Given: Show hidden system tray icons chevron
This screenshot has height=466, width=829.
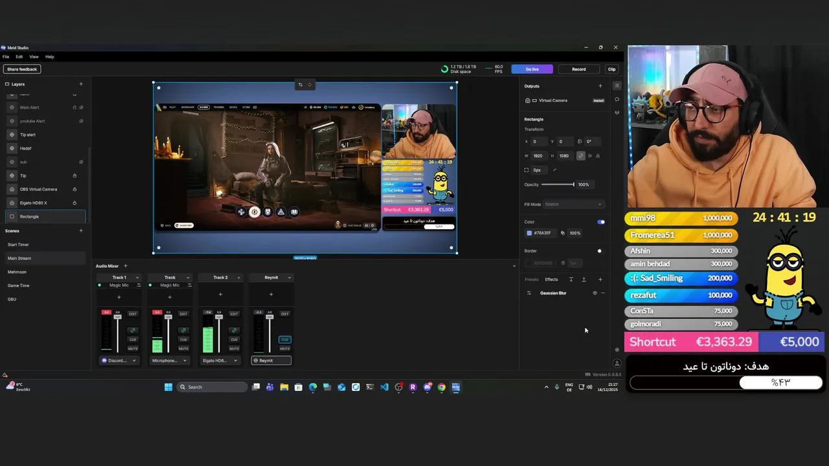Looking at the screenshot, I should pyautogui.click(x=546, y=387).
